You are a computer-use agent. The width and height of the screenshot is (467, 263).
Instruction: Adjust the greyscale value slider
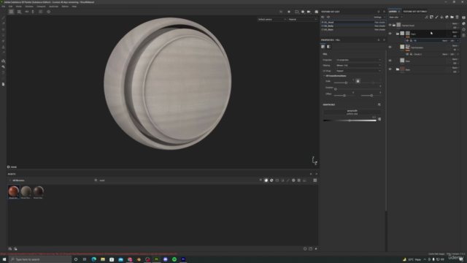coord(350,121)
